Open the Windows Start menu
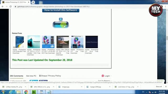 coord(3,92)
